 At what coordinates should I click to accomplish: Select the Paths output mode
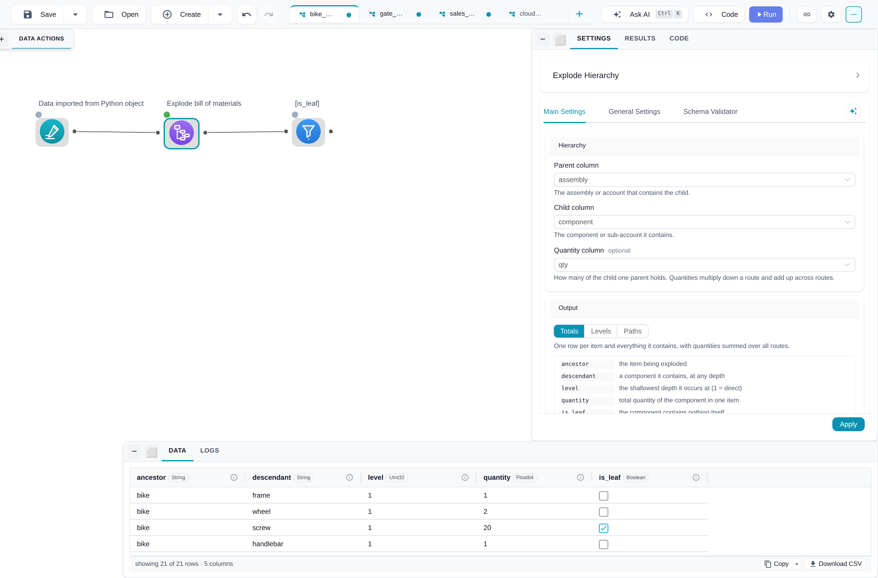pyautogui.click(x=632, y=331)
